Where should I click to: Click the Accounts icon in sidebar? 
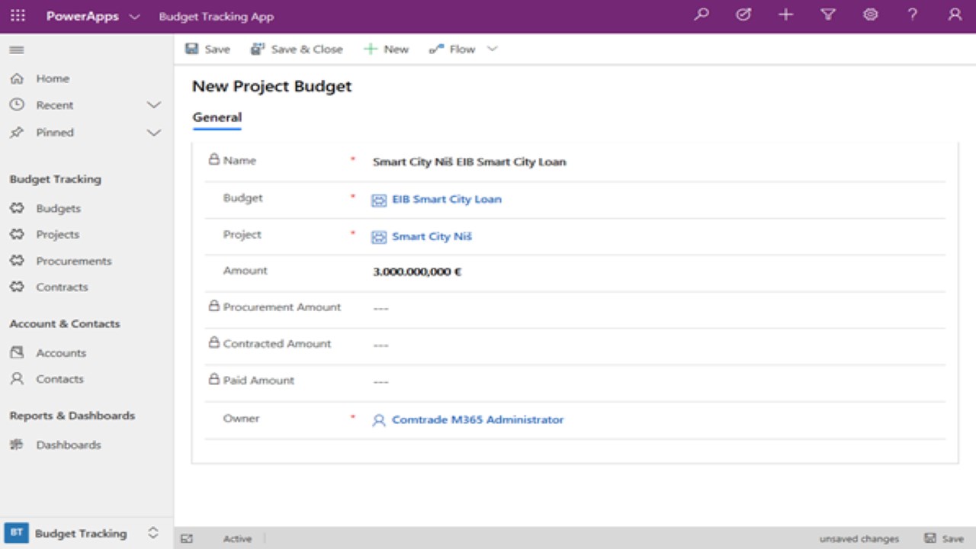tap(17, 353)
